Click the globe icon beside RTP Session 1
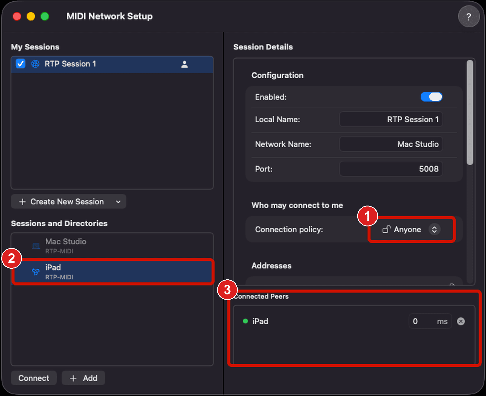This screenshot has width=486, height=396. pos(35,64)
